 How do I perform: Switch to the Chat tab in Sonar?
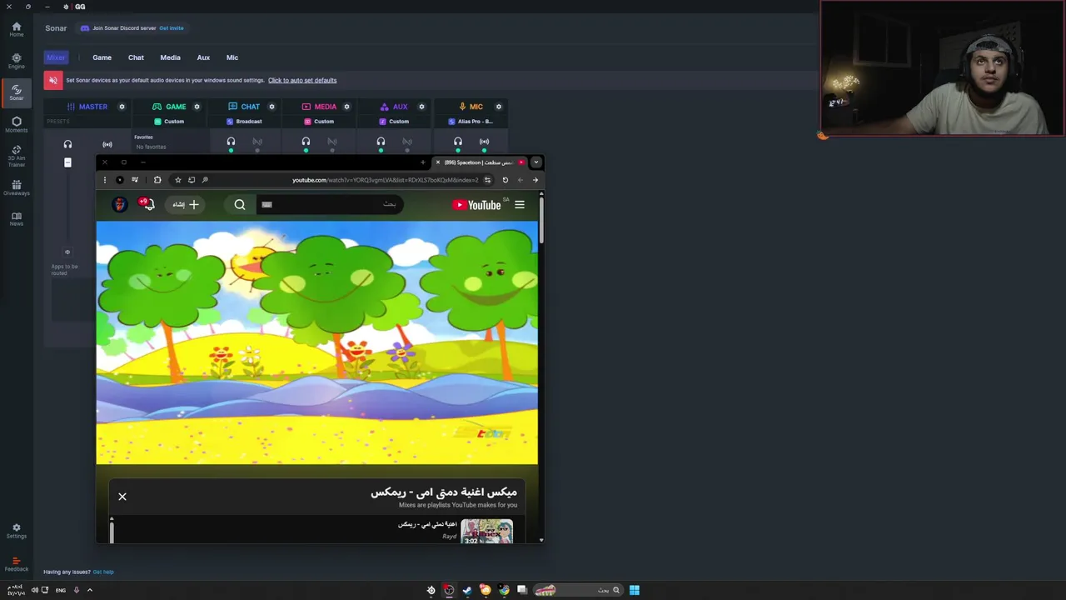pyautogui.click(x=136, y=57)
